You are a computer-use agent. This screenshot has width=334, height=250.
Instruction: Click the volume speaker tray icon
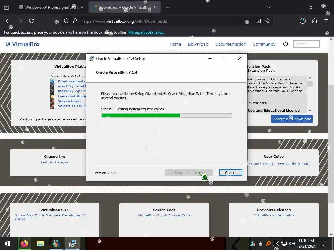292,243
